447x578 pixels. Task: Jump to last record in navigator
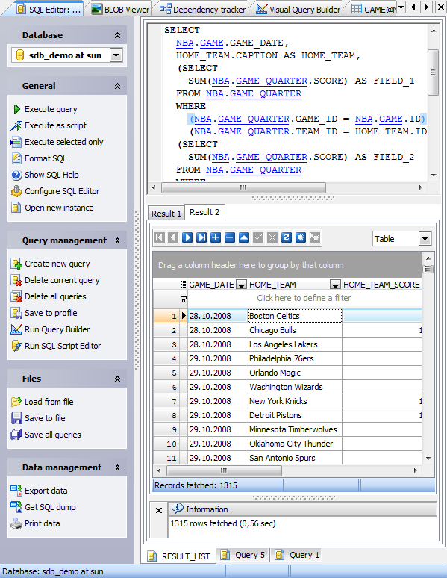click(201, 237)
